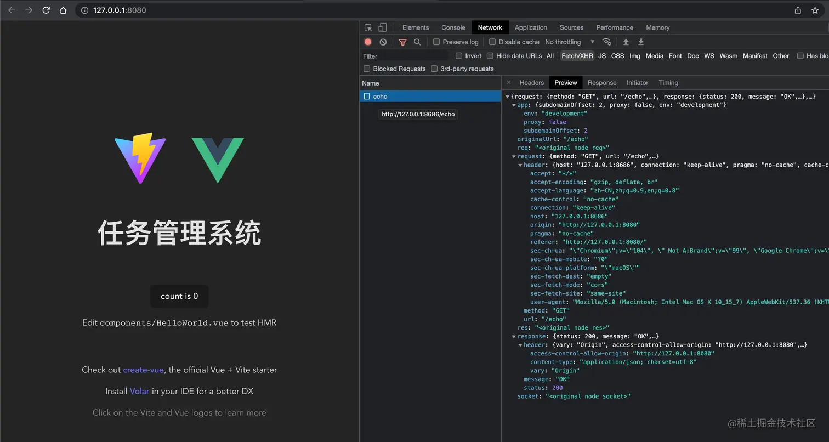This screenshot has width=829, height=442.
Task: Click the import HAR upload icon
Action: coord(626,42)
